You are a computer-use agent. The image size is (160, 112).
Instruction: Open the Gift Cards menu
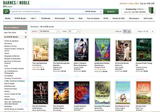148,18
